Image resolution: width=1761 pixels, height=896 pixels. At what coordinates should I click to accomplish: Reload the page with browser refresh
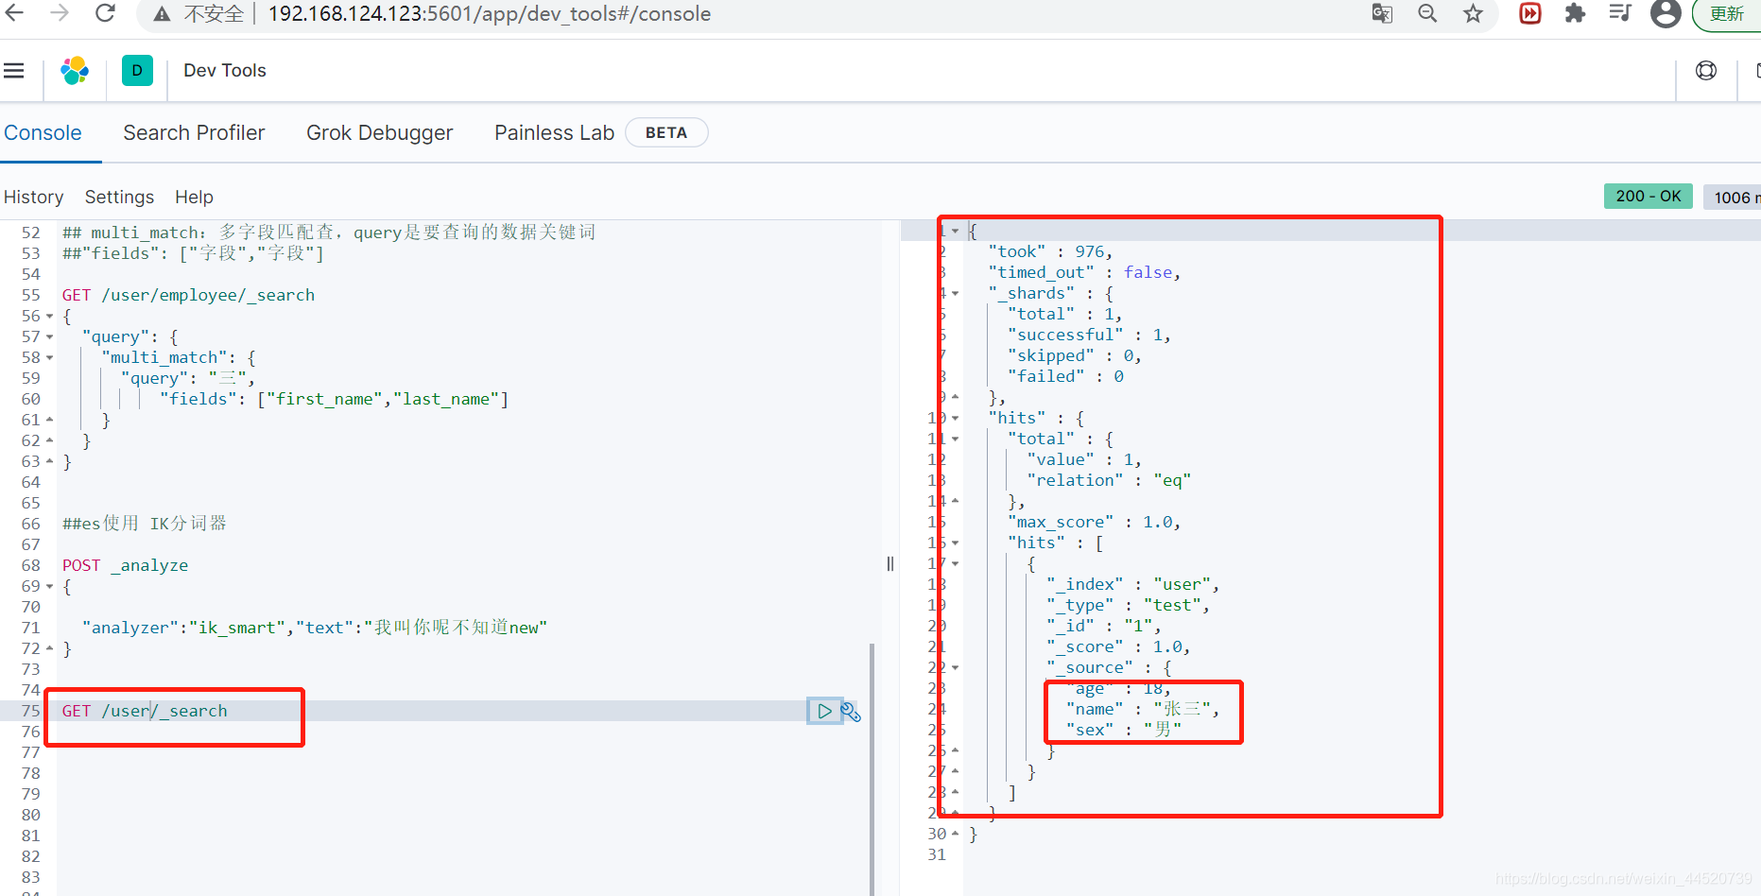point(105,13)
